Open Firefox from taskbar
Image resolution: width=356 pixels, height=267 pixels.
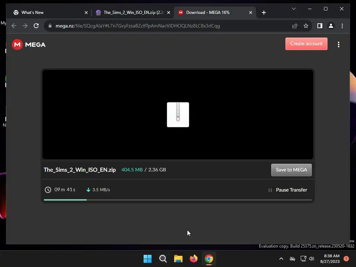[x=193, y=259]
